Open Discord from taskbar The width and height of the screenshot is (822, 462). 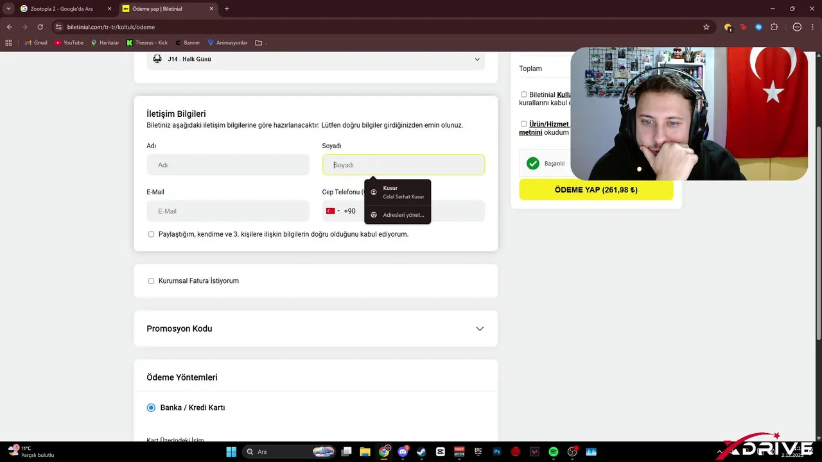(403, 452)
